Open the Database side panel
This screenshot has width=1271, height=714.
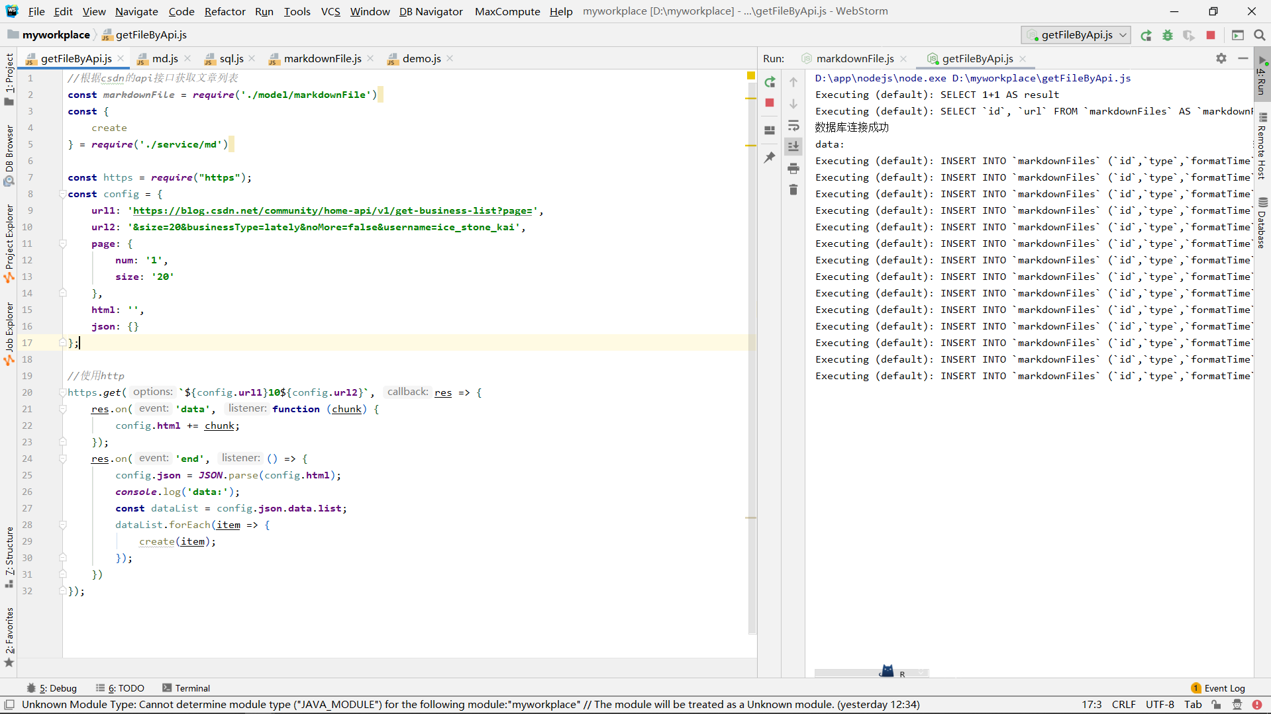pos(1262,223)
